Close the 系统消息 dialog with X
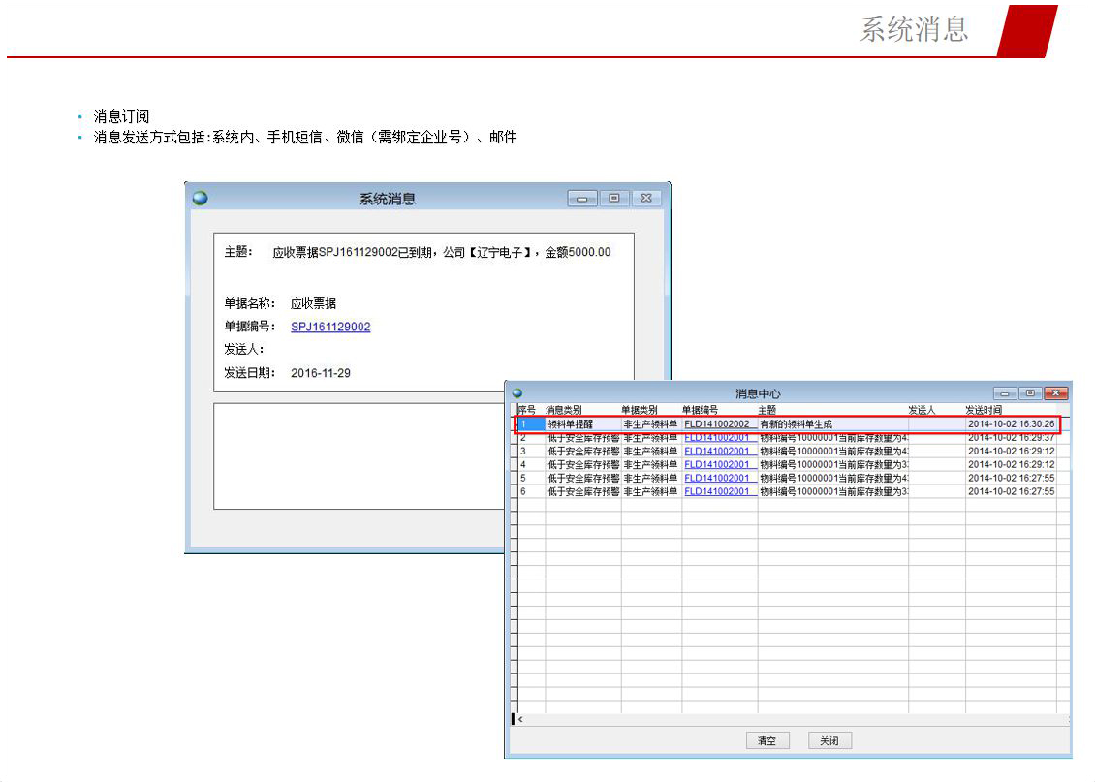 click(646, 199)
